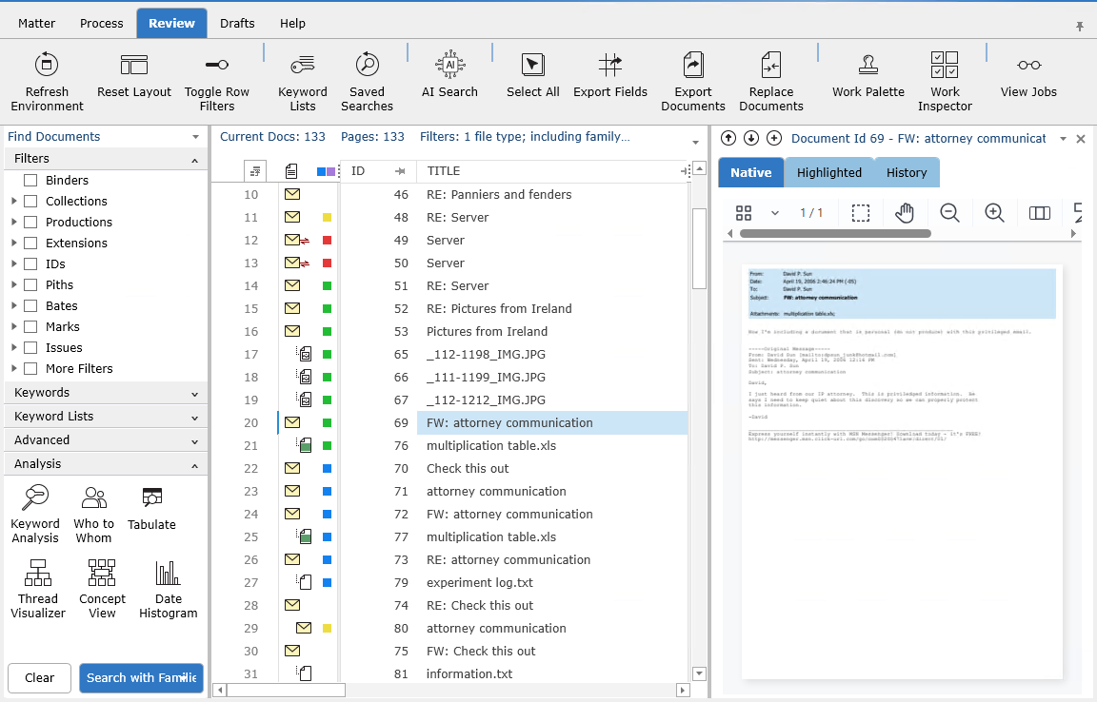Expand the Productions tree node
1097x702 pixels.
coord(14,223)
